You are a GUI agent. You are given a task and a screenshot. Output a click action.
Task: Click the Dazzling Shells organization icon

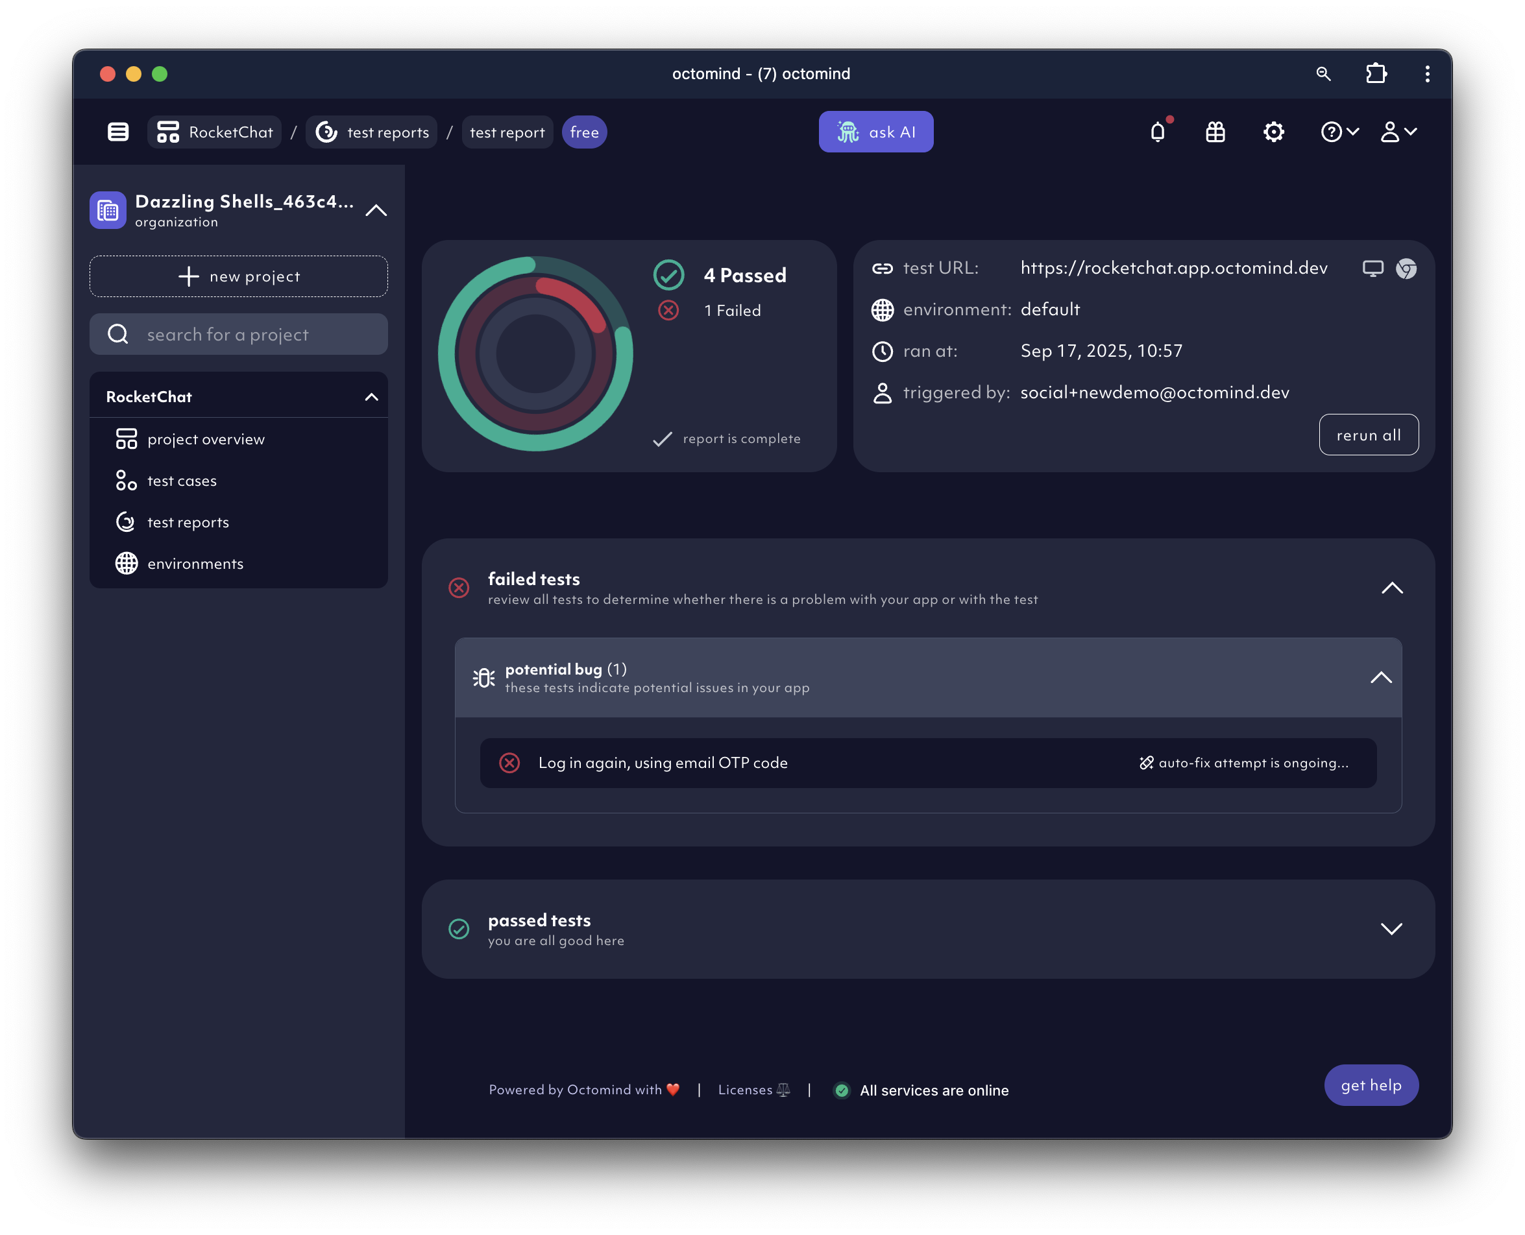(x=108, y=211)
